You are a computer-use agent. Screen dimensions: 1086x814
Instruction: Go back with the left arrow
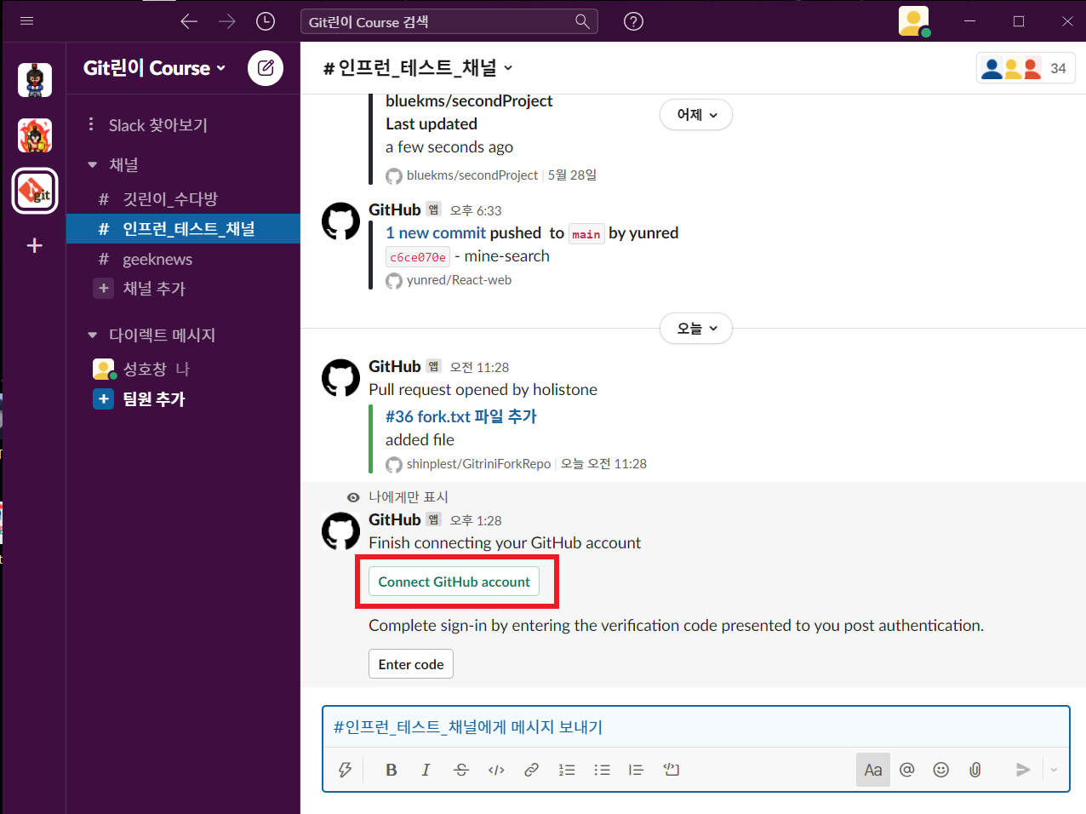(x=189, y=21)
